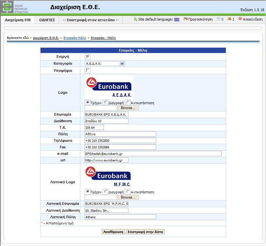Click the file path box for Λατινικό Logo
This screenshot has width=266, height=246.
(101, 197)
